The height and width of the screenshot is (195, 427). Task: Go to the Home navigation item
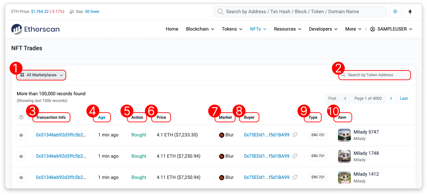tap(172, 29)
